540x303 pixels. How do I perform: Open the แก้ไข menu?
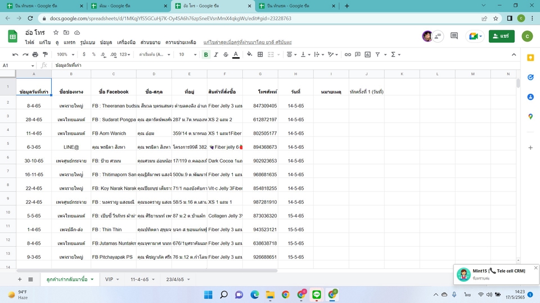click(x=45, y=42)
